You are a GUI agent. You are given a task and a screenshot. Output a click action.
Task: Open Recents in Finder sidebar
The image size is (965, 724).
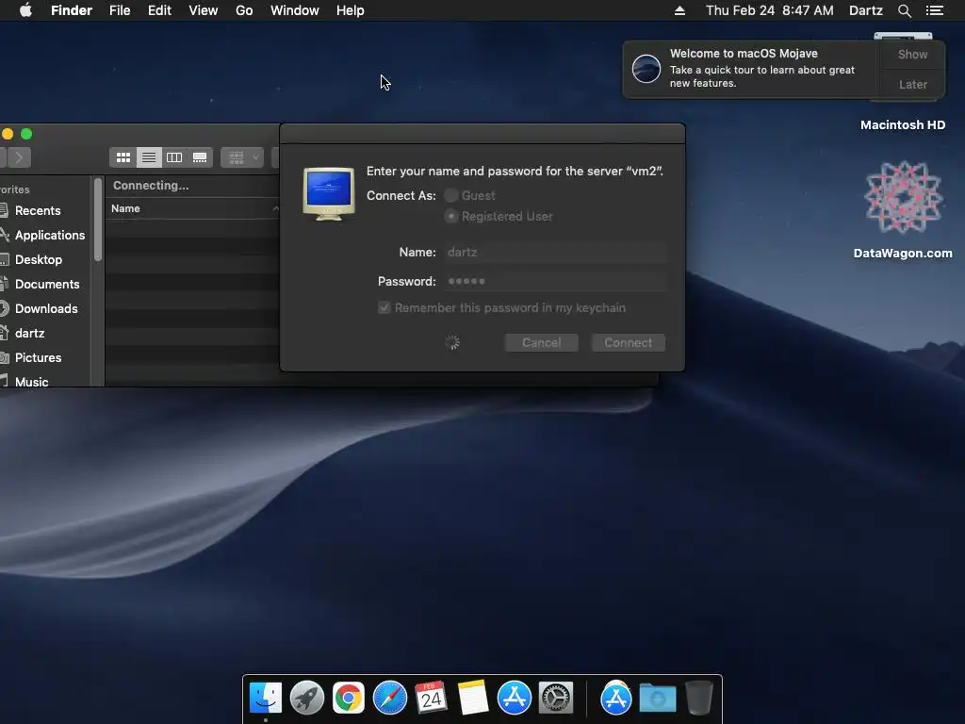point(38,210)
